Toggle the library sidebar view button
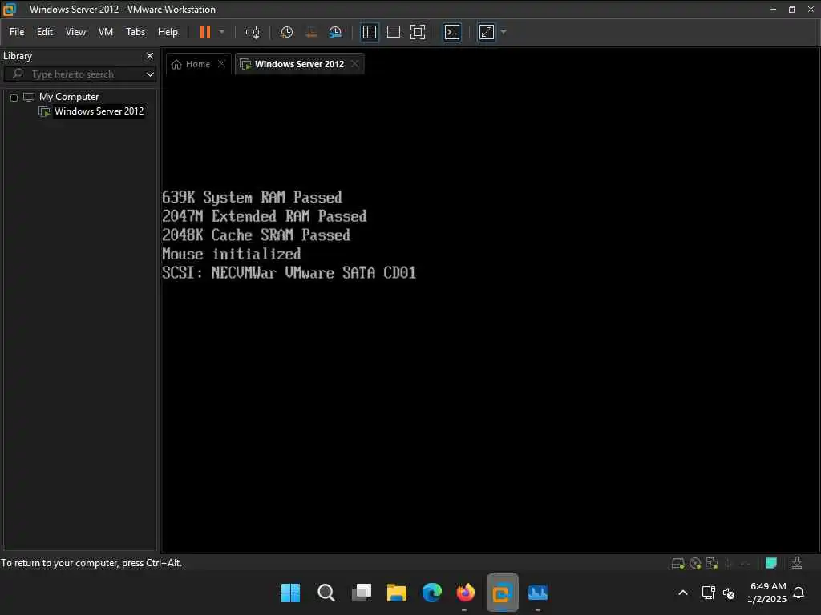Screen dimensions: 821x615 pos(369,32)
